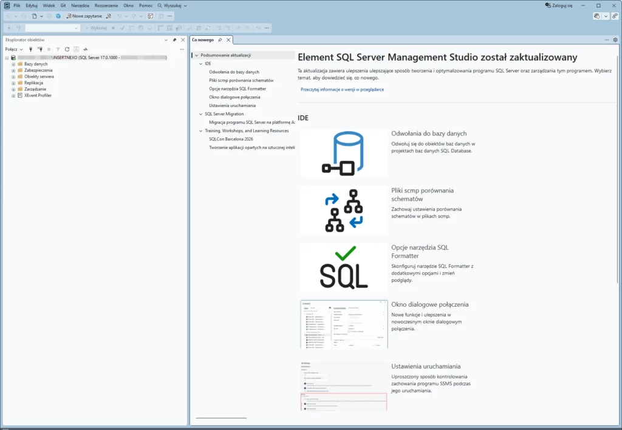Screen dimensions: 622x430
Task: Open the Edytuj menu
Action: coord(32,5)
